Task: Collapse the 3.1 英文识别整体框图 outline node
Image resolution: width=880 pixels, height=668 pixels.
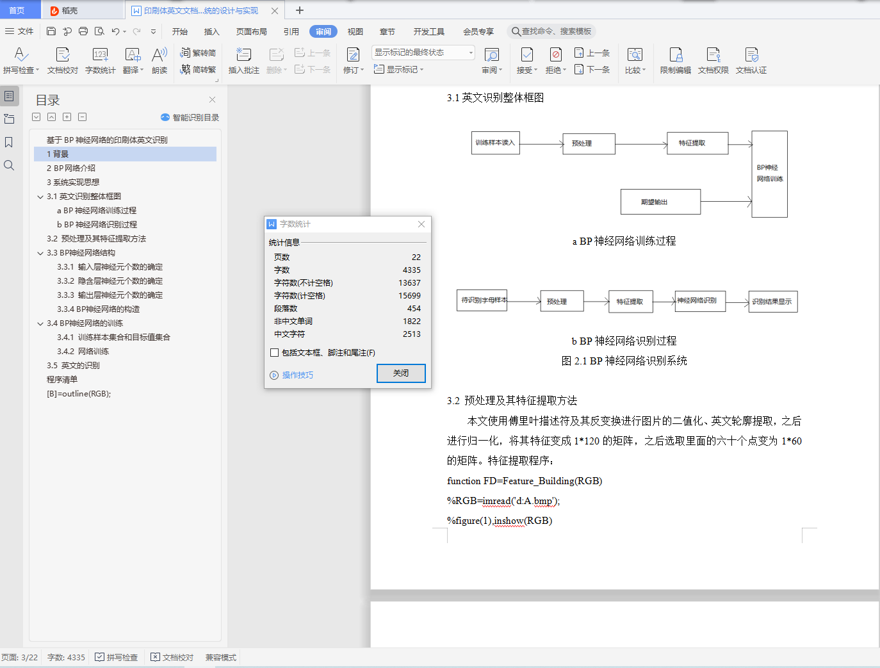Action: (x=40, y=197)
